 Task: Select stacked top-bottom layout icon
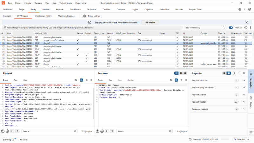click(181, 73)
